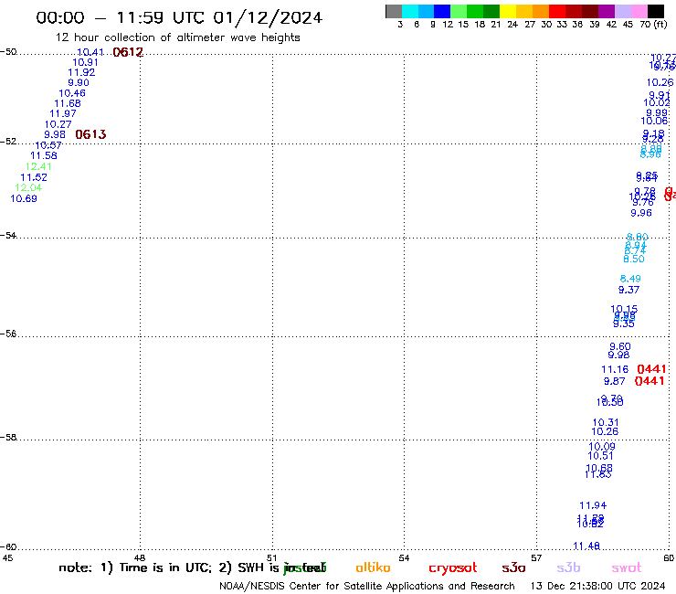Image resolution: width=676 pixels, height=594 pixels.
Task: Click the light blue 8.50 value
Action: tap(634, 259)
